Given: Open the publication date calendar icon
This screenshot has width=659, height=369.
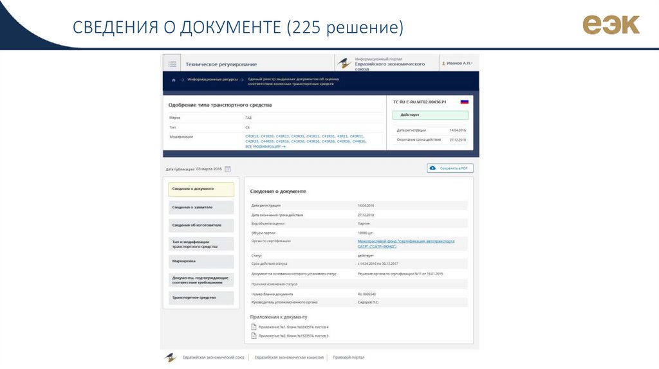Looking at the screenshot, I should tap(228, 169).
